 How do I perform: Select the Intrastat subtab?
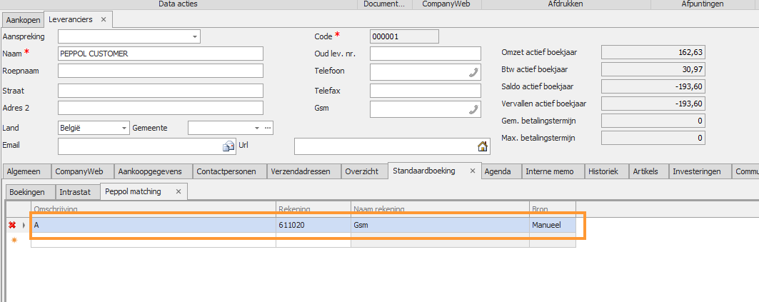[x=75, y=191]
